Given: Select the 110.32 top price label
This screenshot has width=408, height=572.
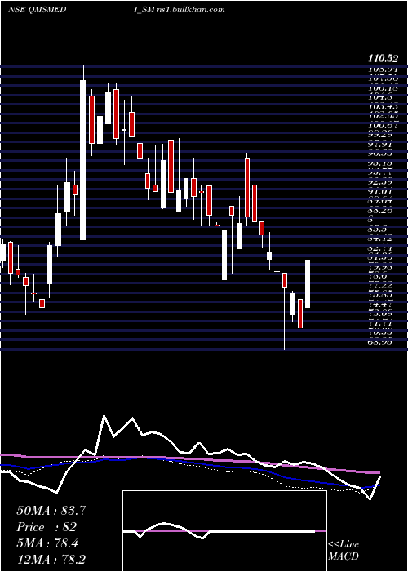Looking at the screenshot, I should (x=383, y=58).
